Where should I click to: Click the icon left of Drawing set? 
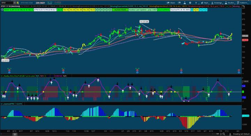click(230, 134)
